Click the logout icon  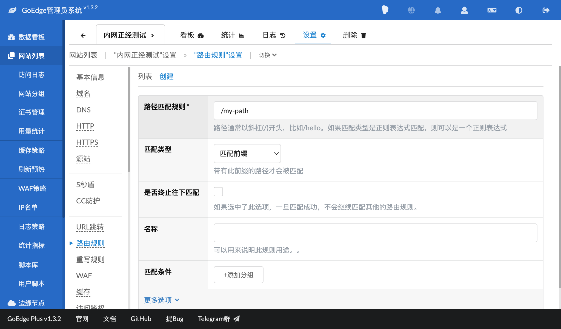click(546, 10)
